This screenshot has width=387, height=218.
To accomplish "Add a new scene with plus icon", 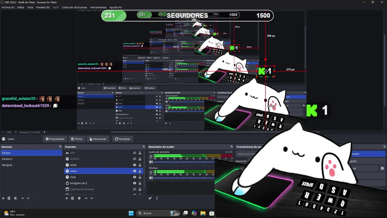I will click(x=3, y=198).
